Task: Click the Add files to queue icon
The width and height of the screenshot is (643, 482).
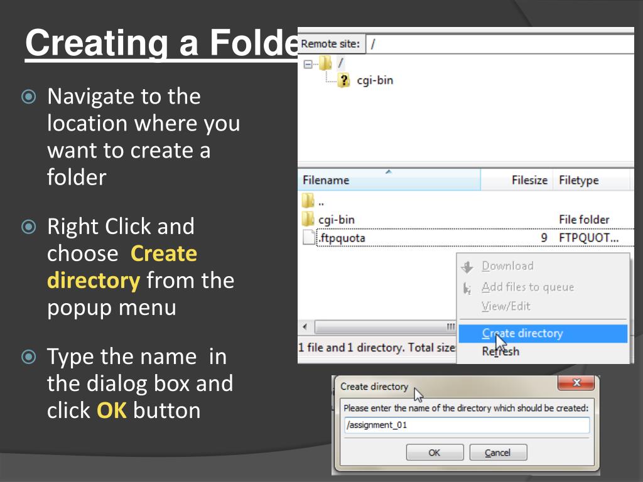Action: tap(467, 288)
